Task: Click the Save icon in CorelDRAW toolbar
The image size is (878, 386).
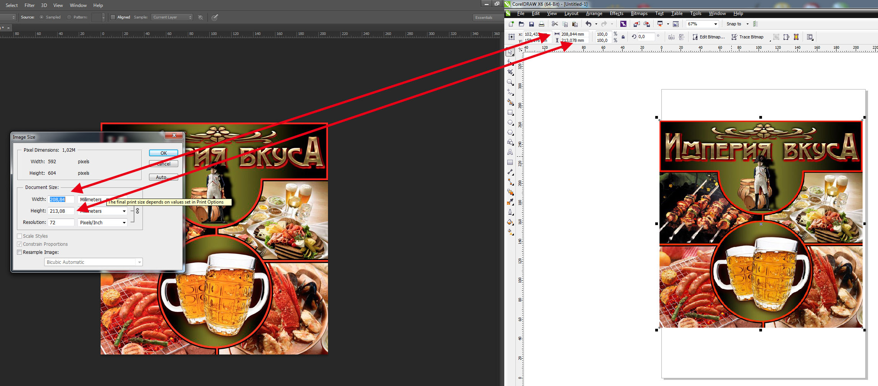Action: pos(532,24)
